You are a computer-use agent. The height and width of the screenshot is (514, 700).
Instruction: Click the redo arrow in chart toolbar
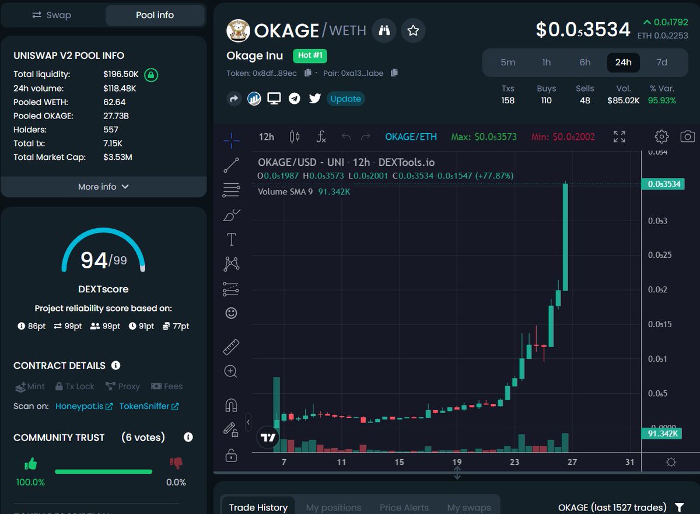click(366, 137)
